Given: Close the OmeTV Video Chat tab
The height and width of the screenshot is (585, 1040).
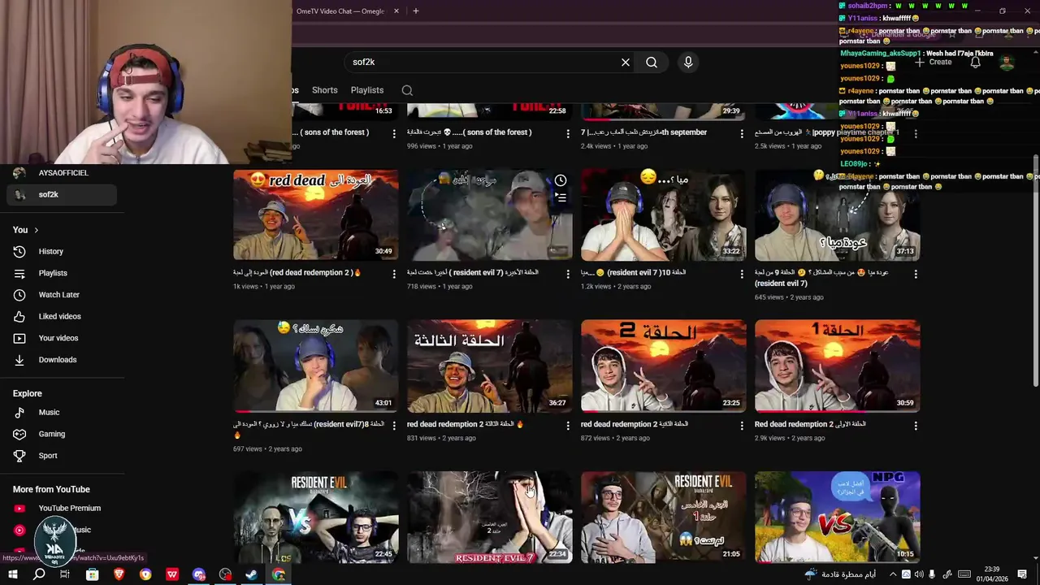Looking at the screenshot, I should click(x=396, y=11).
